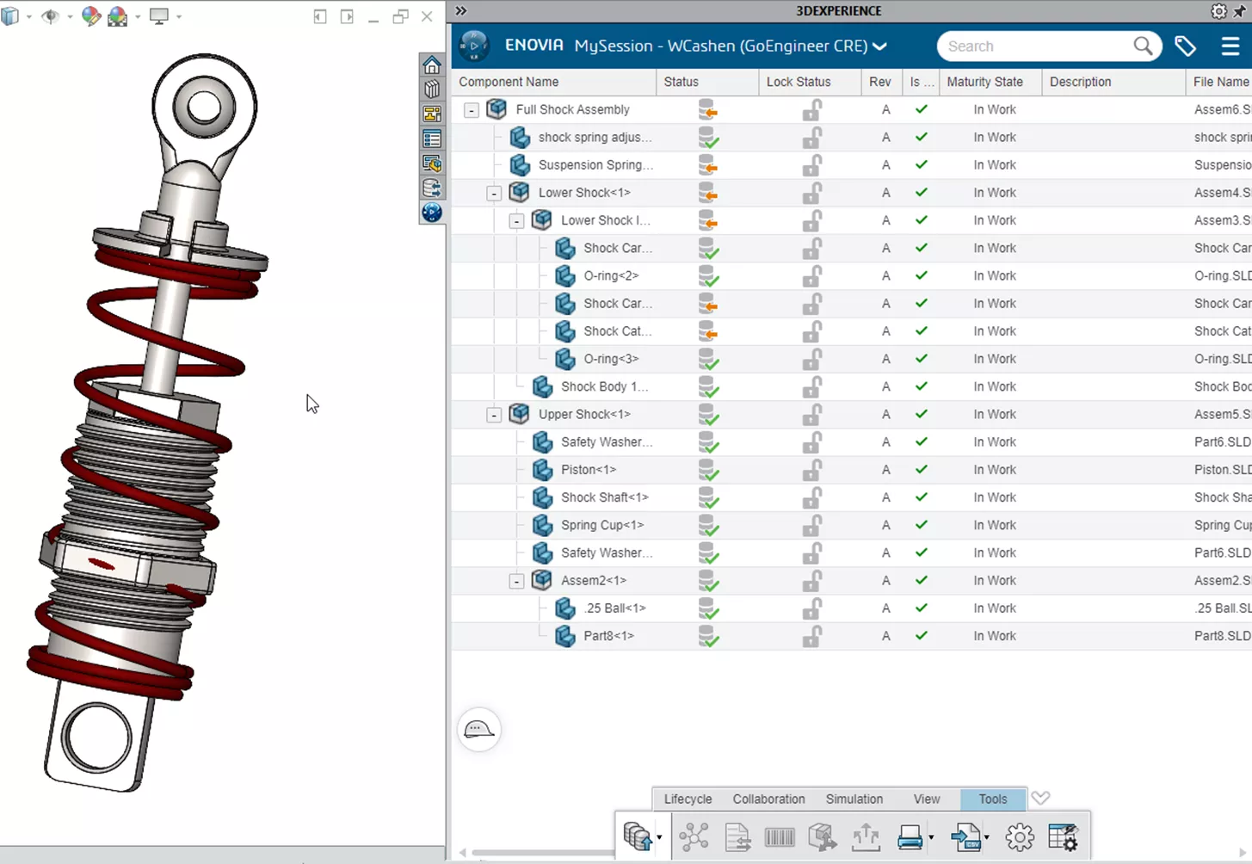
Task: Click the print icon in Tools toolbar
Action: (x=910, y=836)
